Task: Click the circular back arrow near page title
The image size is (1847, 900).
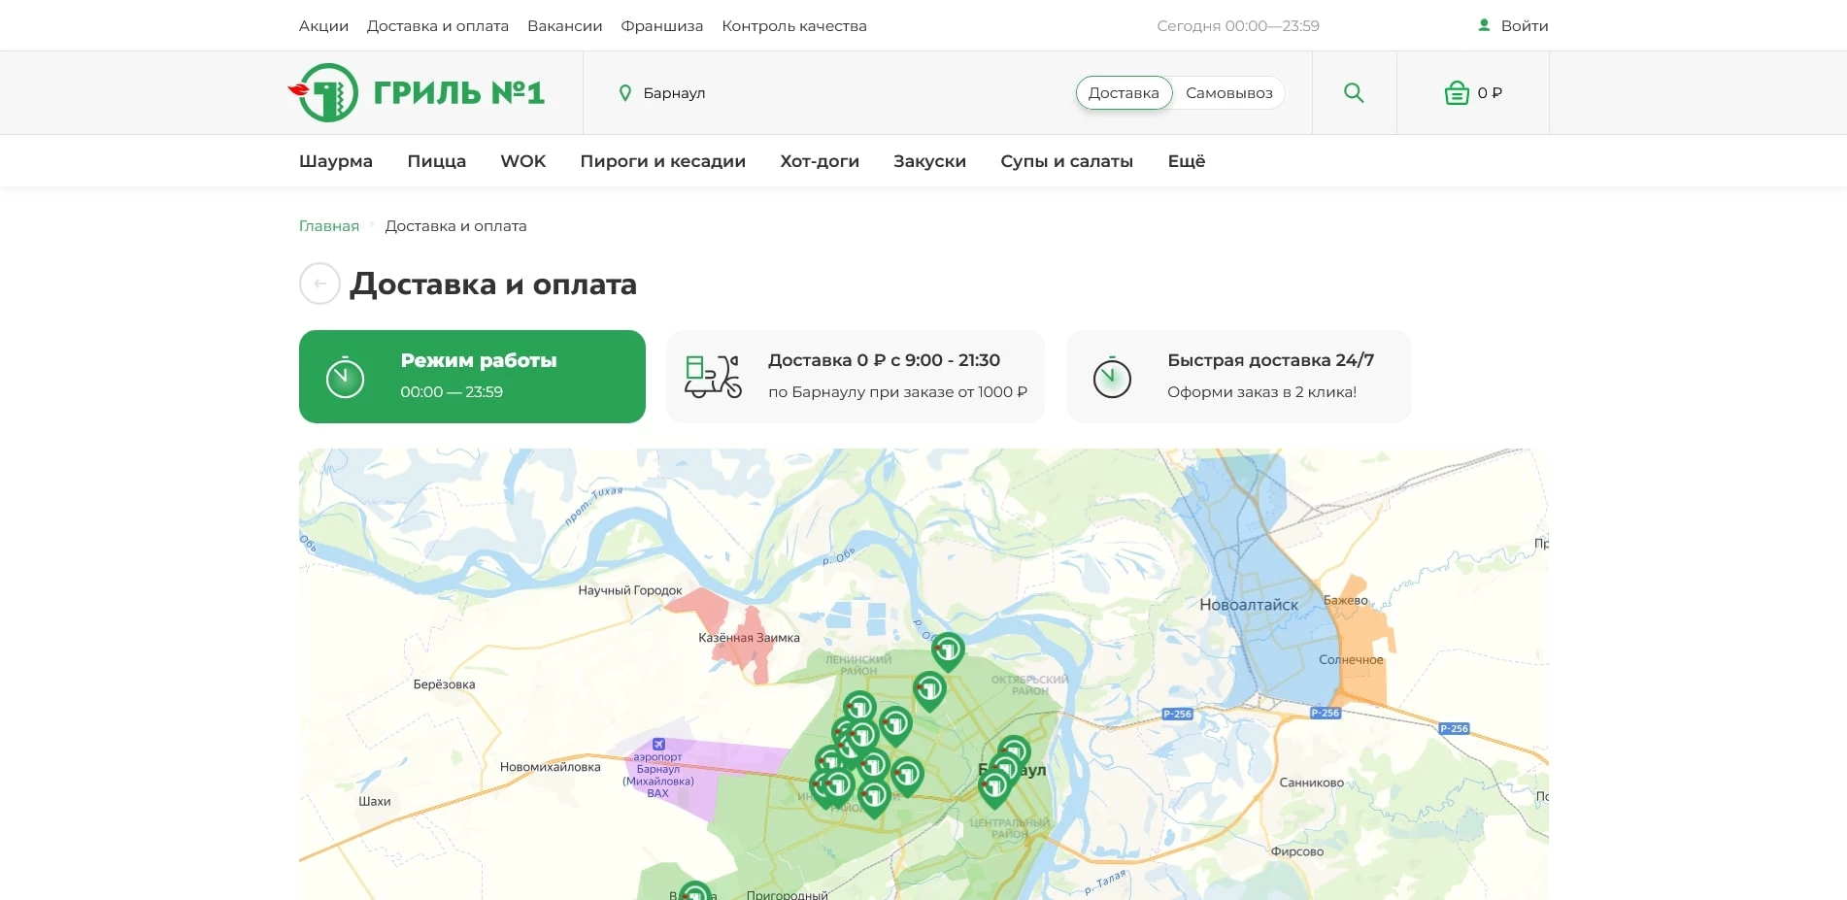Action: [x=319, y=283]
